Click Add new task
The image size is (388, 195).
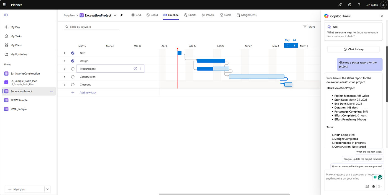pyautogui.click(x=88, y=93)
